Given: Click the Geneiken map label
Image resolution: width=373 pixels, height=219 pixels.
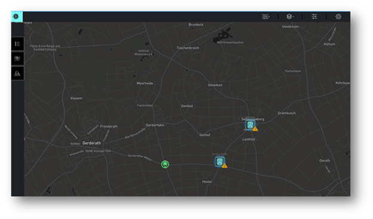Looking at the screenshot, I should click(215, 85).
